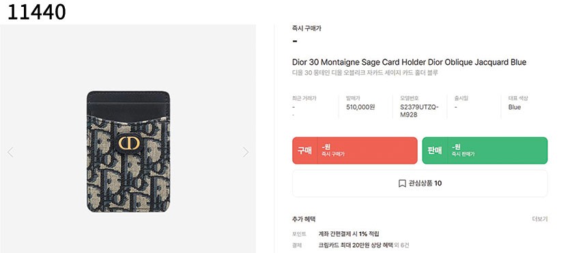Click the bookmark icon beside 관심상품
The height and width of the screenshot is (253, 587).
pyautogui.click(x=402, y=183)
